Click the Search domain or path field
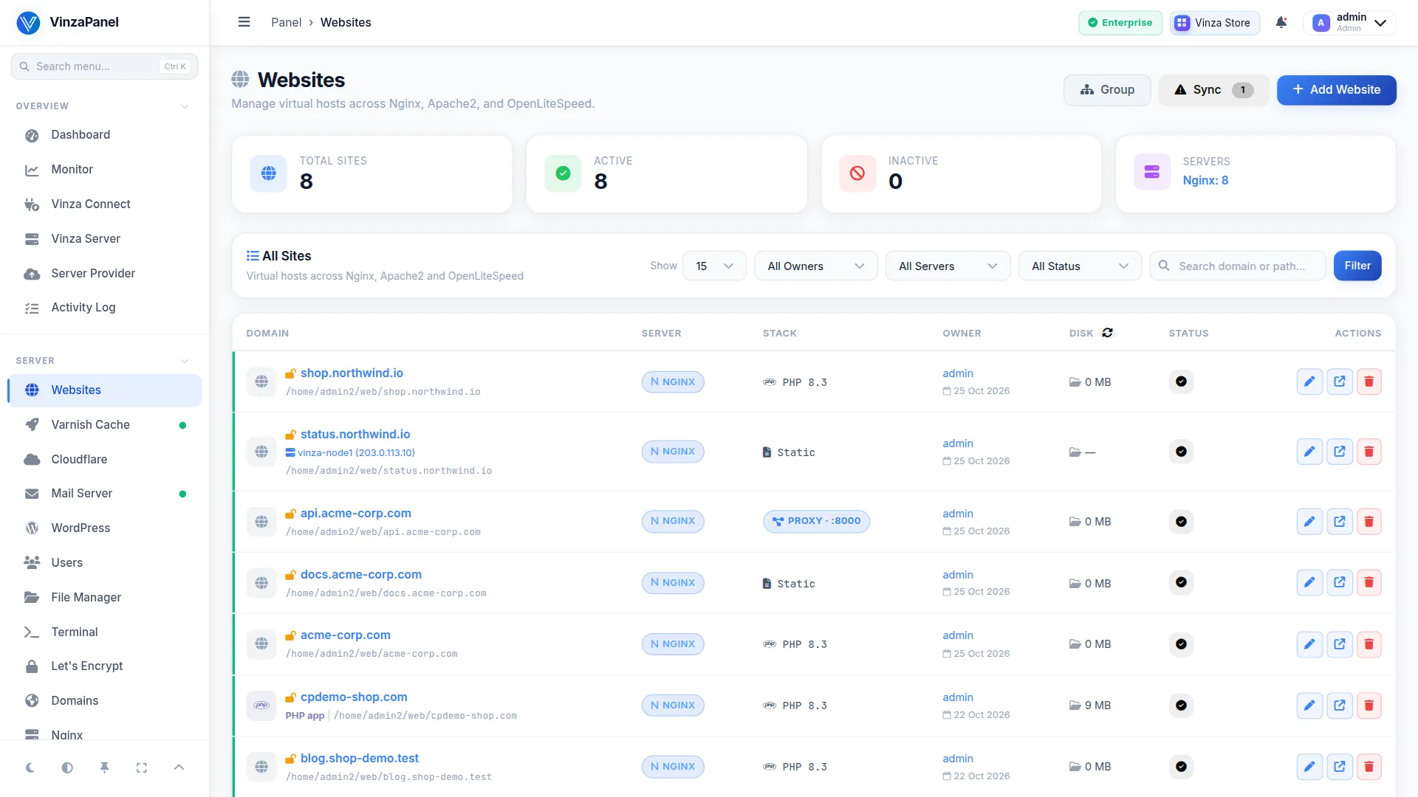The width and height of the screenshot is (1418, 797). (1238, 266)
